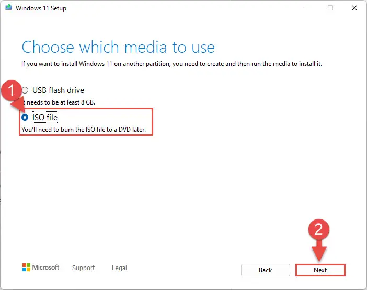Click the Microsoft logo
The width and height of the screenshot is (367, 290).
41,268
